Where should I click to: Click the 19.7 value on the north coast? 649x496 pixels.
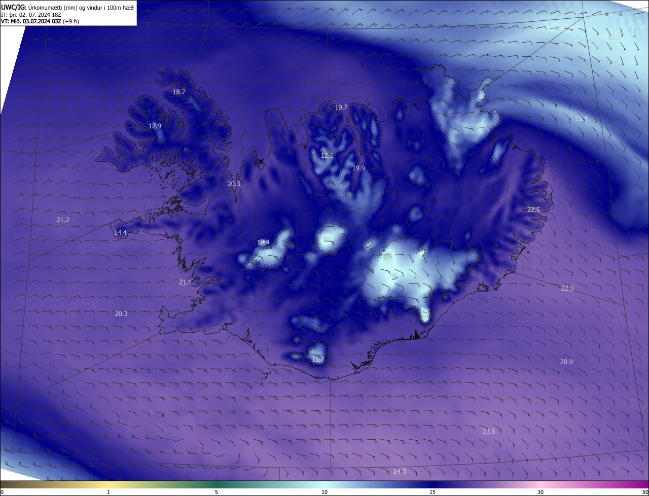[341, 108]
